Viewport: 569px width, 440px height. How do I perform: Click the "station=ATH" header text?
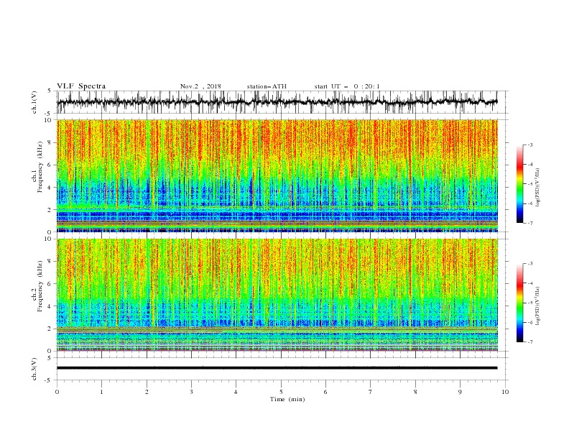click(267, 86)
